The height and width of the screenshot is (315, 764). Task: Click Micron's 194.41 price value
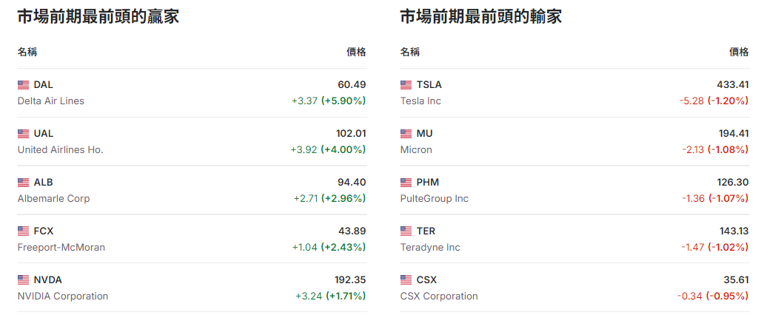[x=732, y=133]
